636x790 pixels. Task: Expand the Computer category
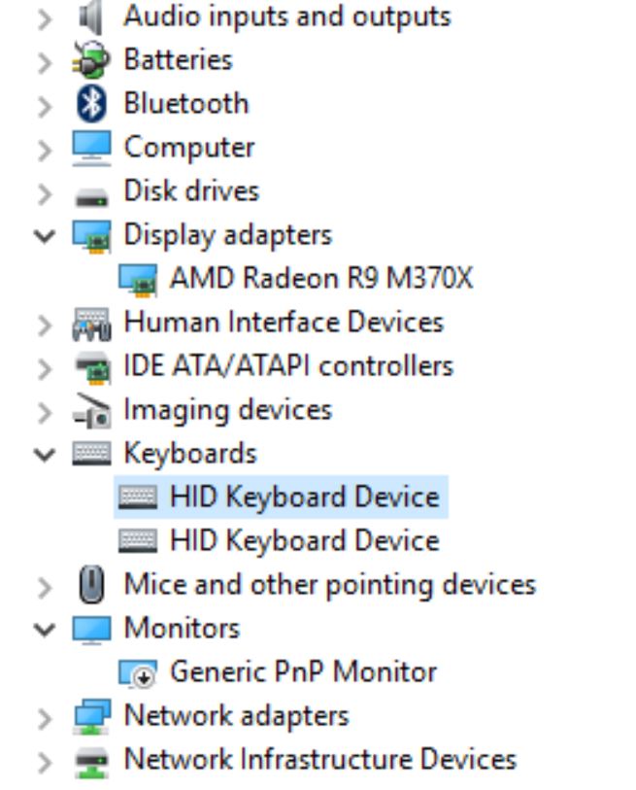(x=45, y=148)
